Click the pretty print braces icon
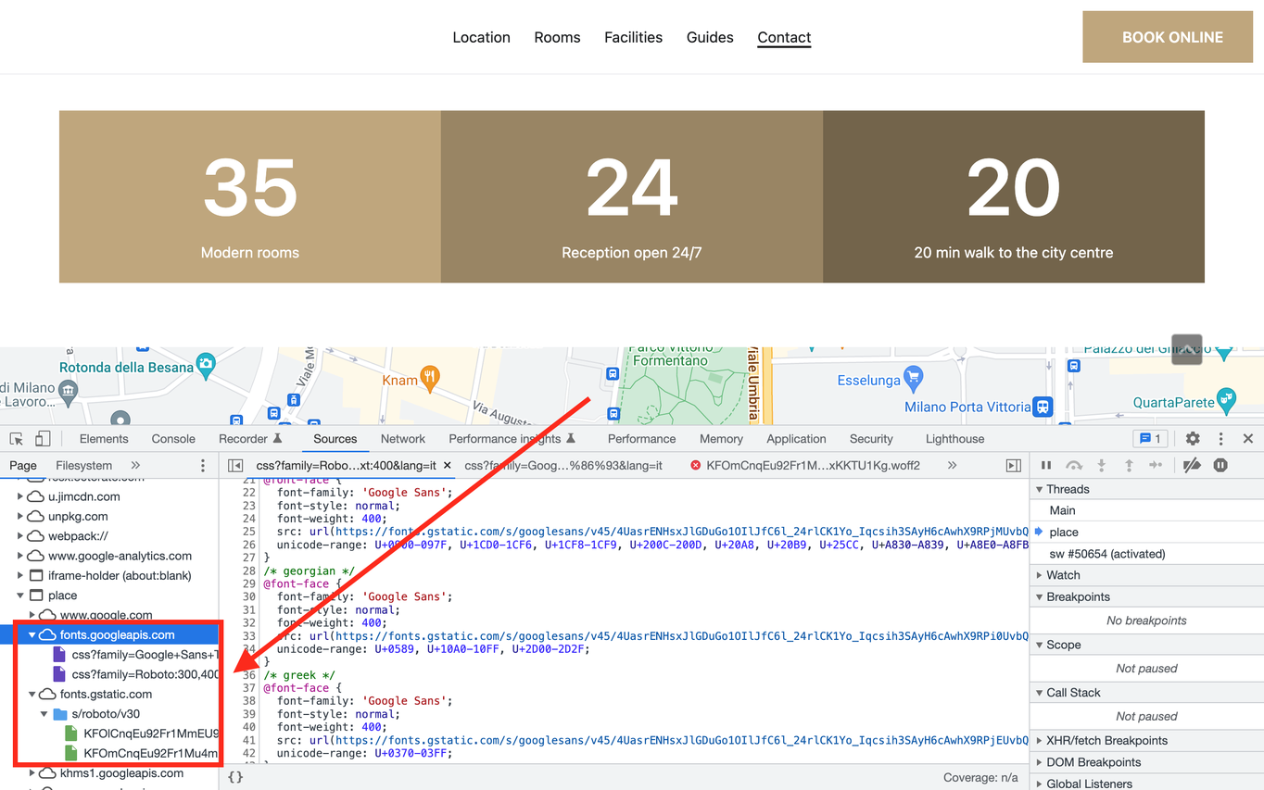Screen dimensions: 1264x790 tap(235, 777)
